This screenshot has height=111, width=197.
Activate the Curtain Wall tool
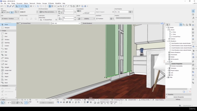(x=8, y=71)
